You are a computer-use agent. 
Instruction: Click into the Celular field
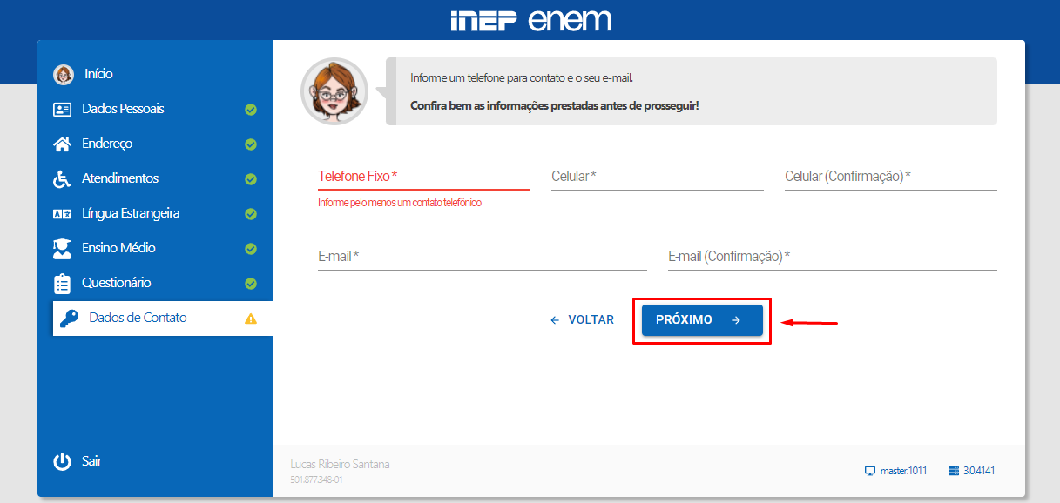(x=657, y=177)
